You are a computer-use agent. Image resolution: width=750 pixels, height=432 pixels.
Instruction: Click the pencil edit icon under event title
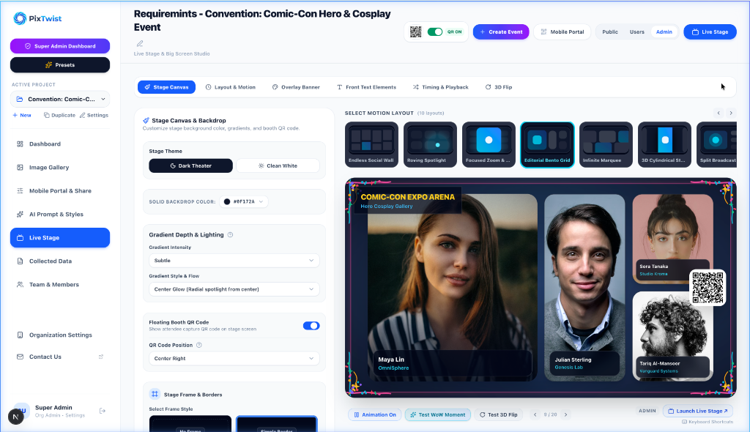click(x=140, y=43)
